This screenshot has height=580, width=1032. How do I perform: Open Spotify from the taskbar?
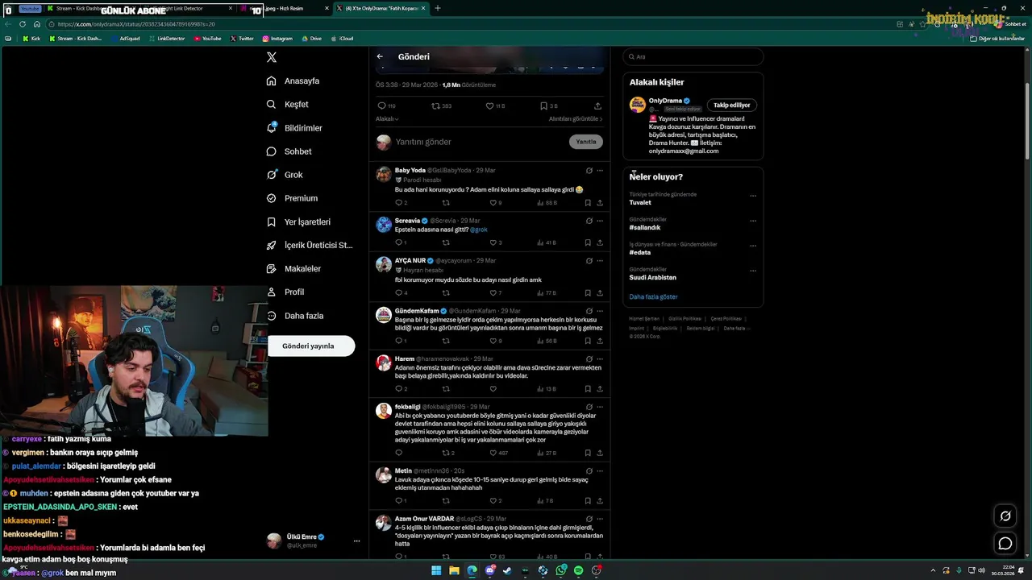pos(578,570)
